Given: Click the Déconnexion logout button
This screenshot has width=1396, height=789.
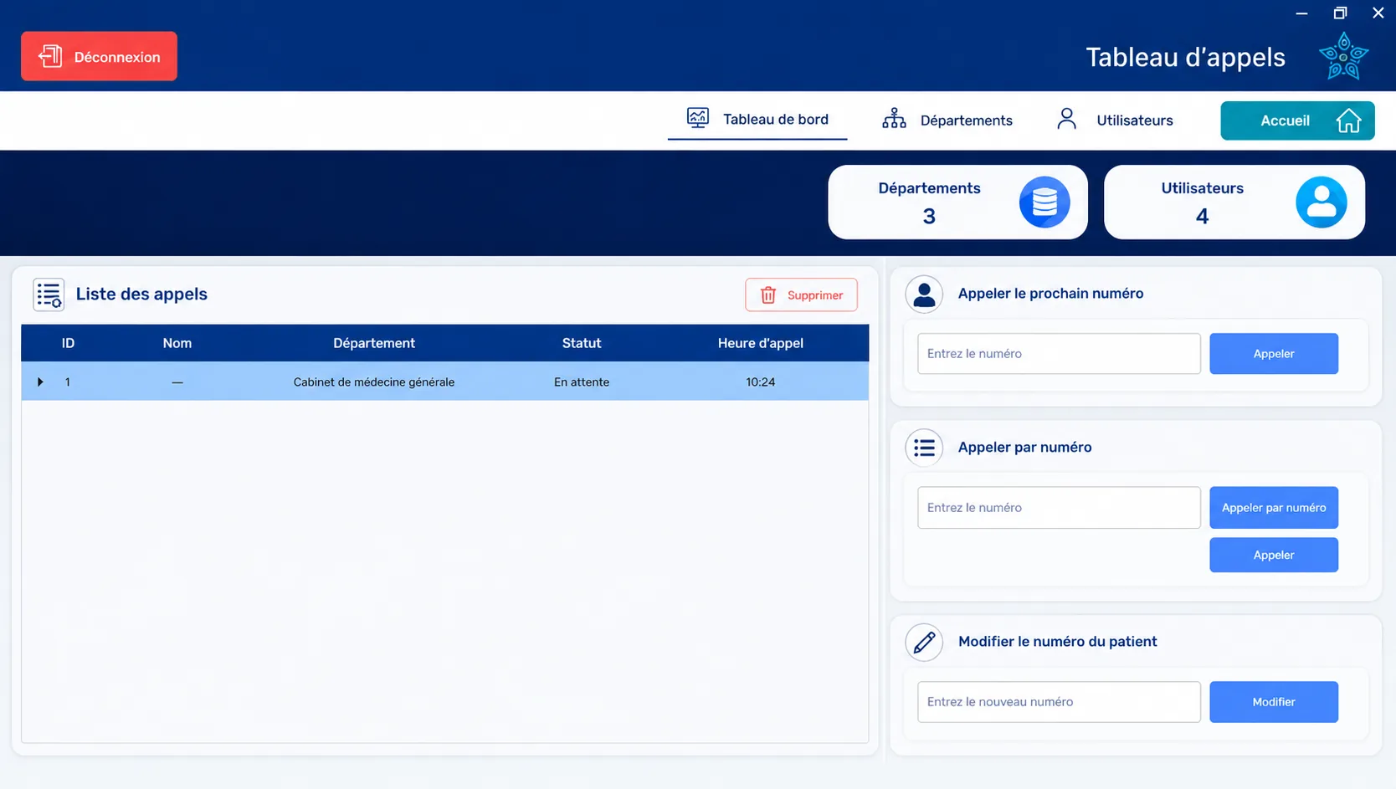Looking at the screenshot, I should coord(99,56).
